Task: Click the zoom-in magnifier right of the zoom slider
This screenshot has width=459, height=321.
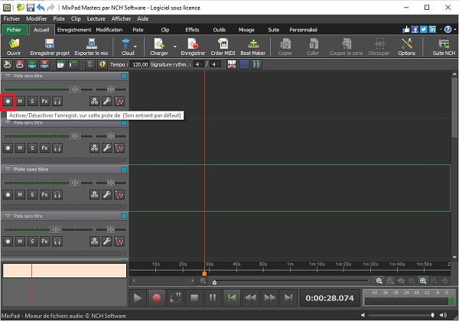Action: click(379, 281)
